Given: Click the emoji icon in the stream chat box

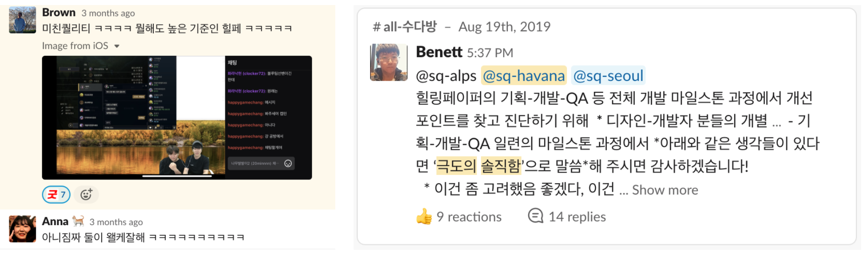Looking at the screenshot, I should [x=288, y=163].
